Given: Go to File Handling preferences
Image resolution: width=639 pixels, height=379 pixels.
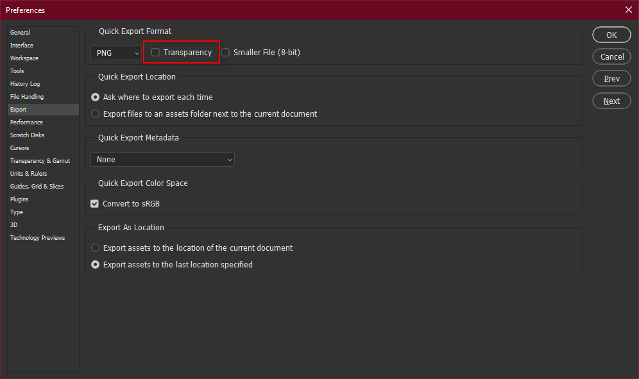Looking at the screenshot, I should [x=43, y=97].
